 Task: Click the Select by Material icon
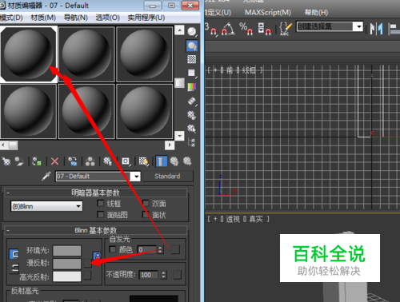tap(192, 129)
